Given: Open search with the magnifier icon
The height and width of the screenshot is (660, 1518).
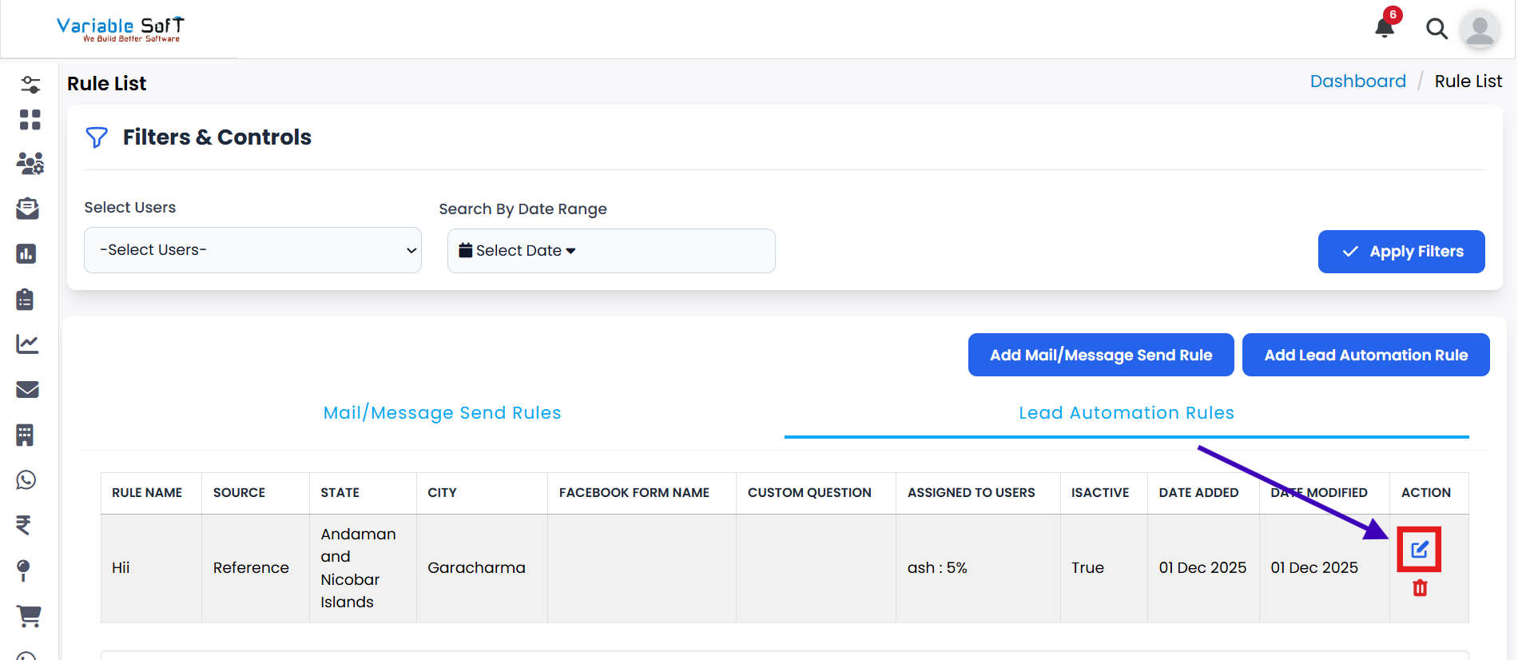Looking at the screenshot, I should [1437, 29].
